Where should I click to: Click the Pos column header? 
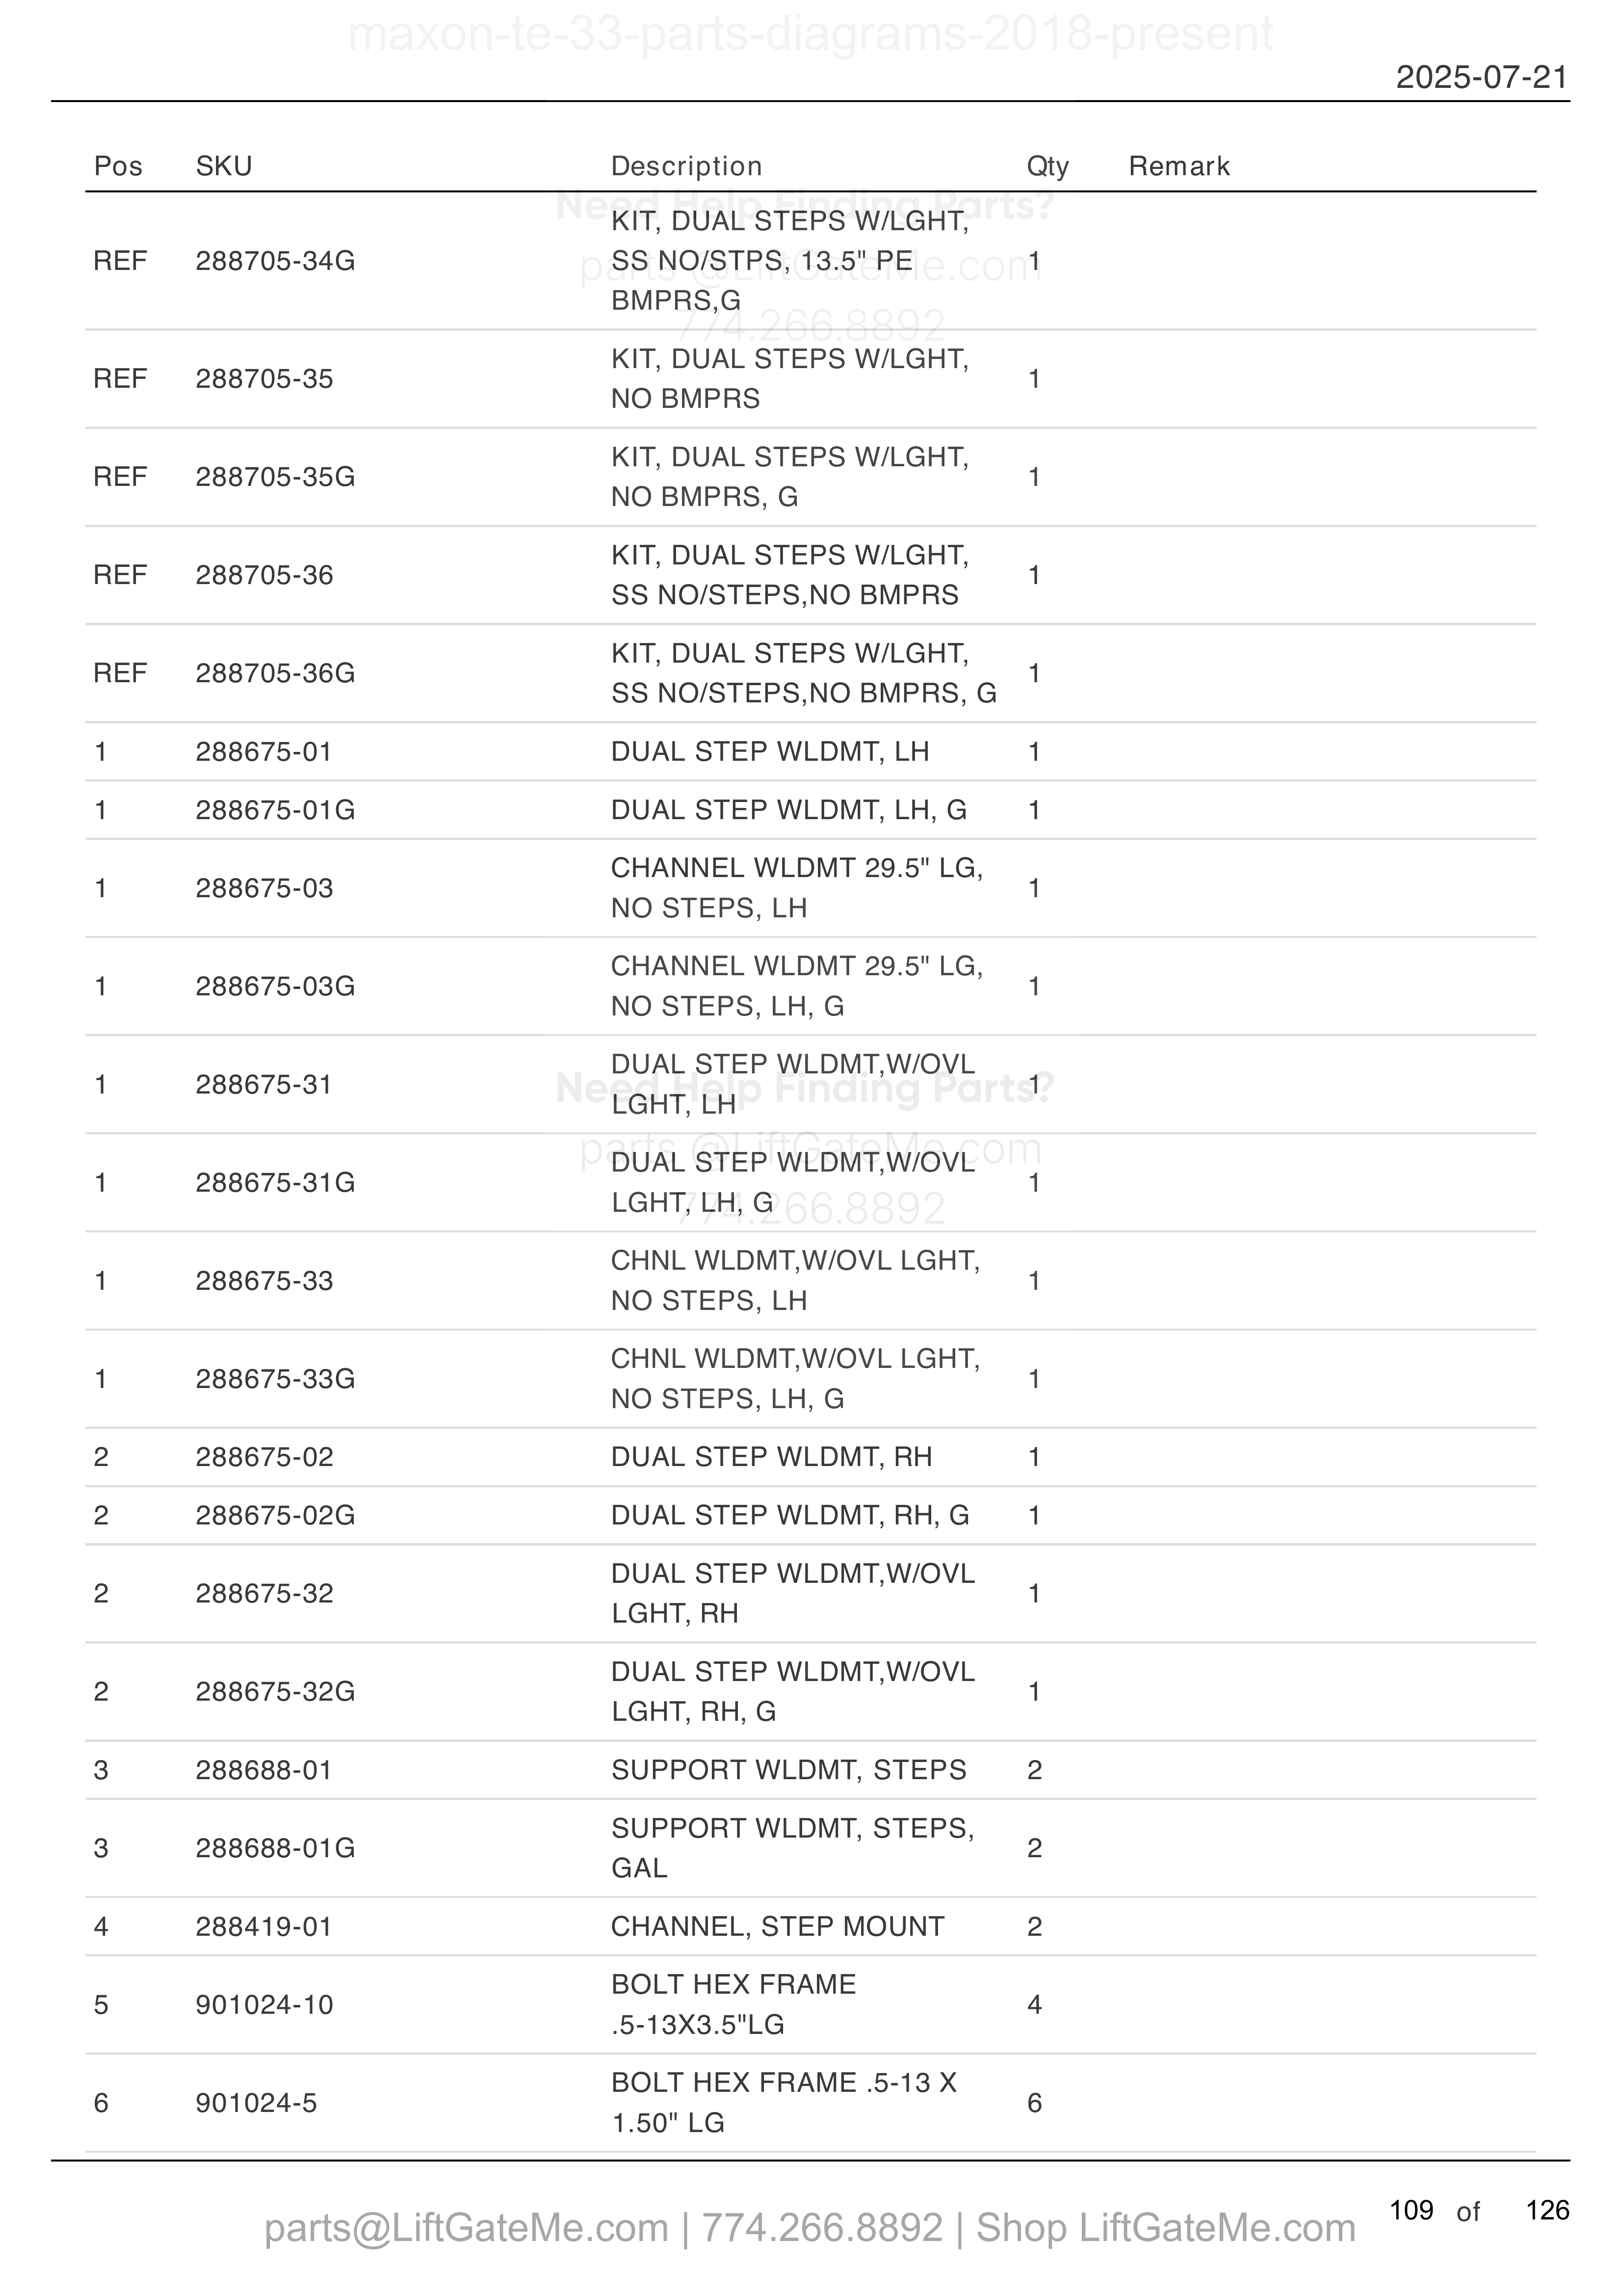(118, 166)
